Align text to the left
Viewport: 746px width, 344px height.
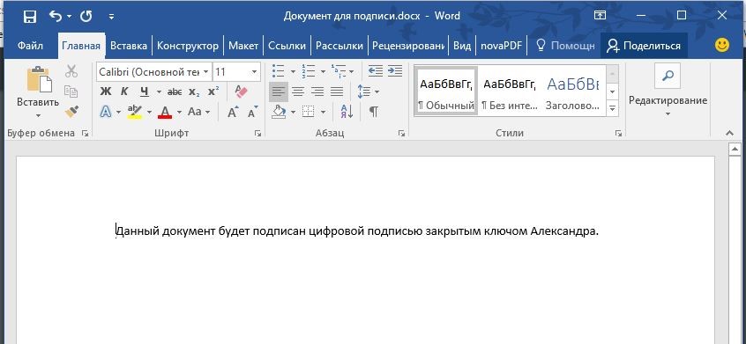pos(279,91)
